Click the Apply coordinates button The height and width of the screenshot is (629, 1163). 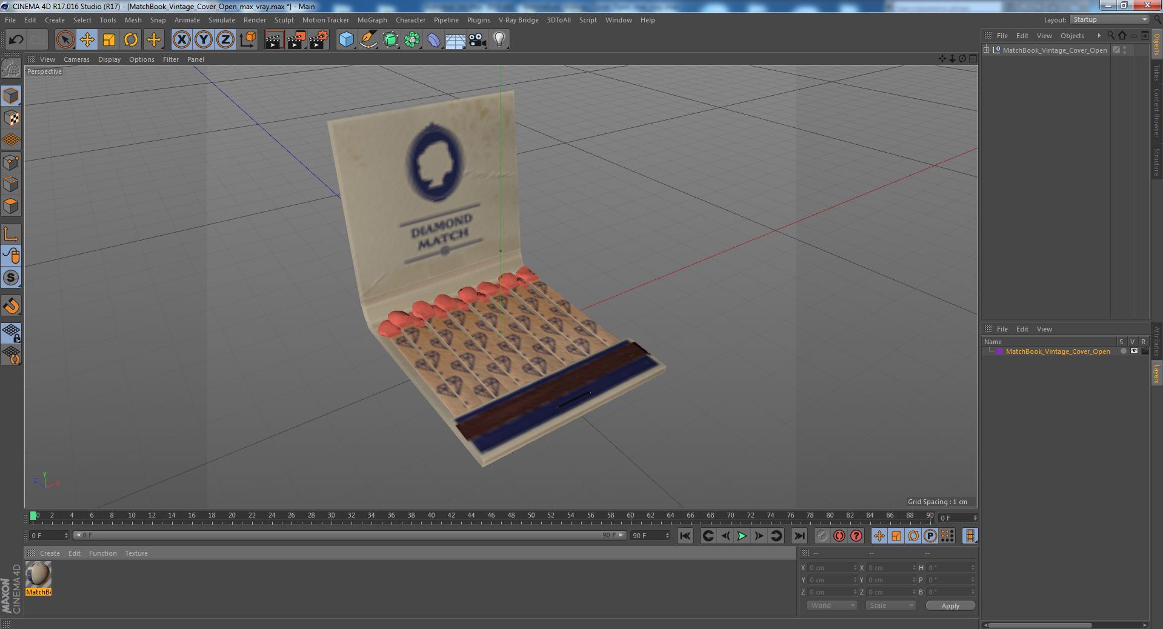click(x=950, y=605)
